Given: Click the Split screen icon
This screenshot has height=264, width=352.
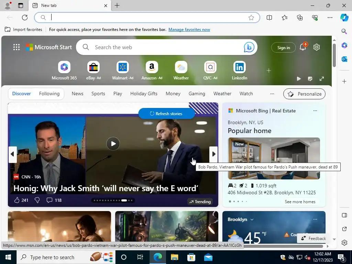Looking at the screenshot, I should coord(269,18).
